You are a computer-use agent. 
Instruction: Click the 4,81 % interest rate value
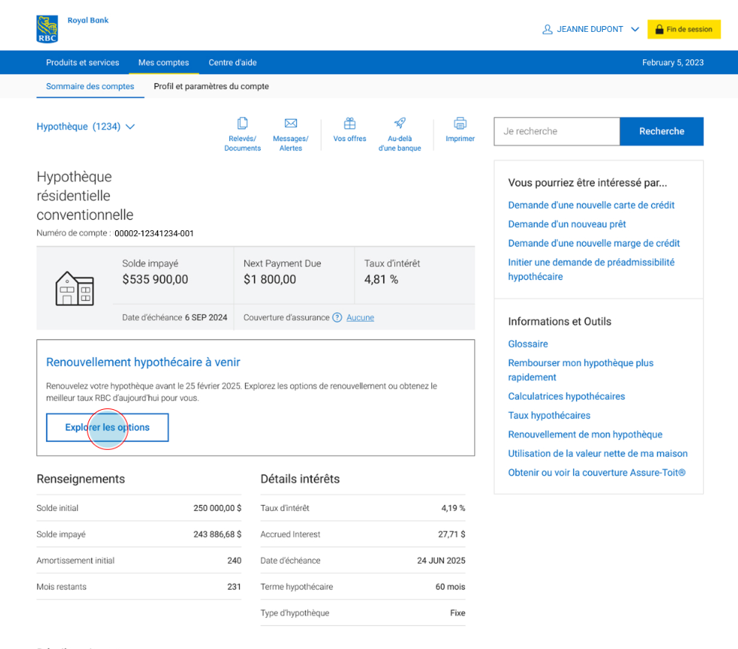(x=381, y=279)
